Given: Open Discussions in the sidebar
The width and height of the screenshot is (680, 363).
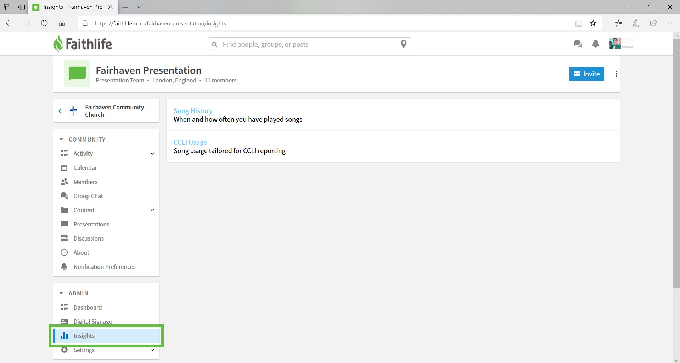Looking at the screenshot, I should [89, 238].
